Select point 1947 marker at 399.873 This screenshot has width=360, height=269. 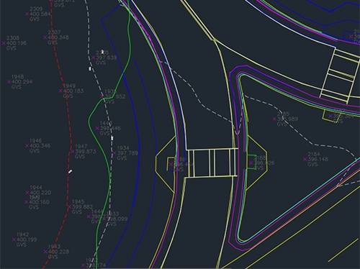point(72,152)
